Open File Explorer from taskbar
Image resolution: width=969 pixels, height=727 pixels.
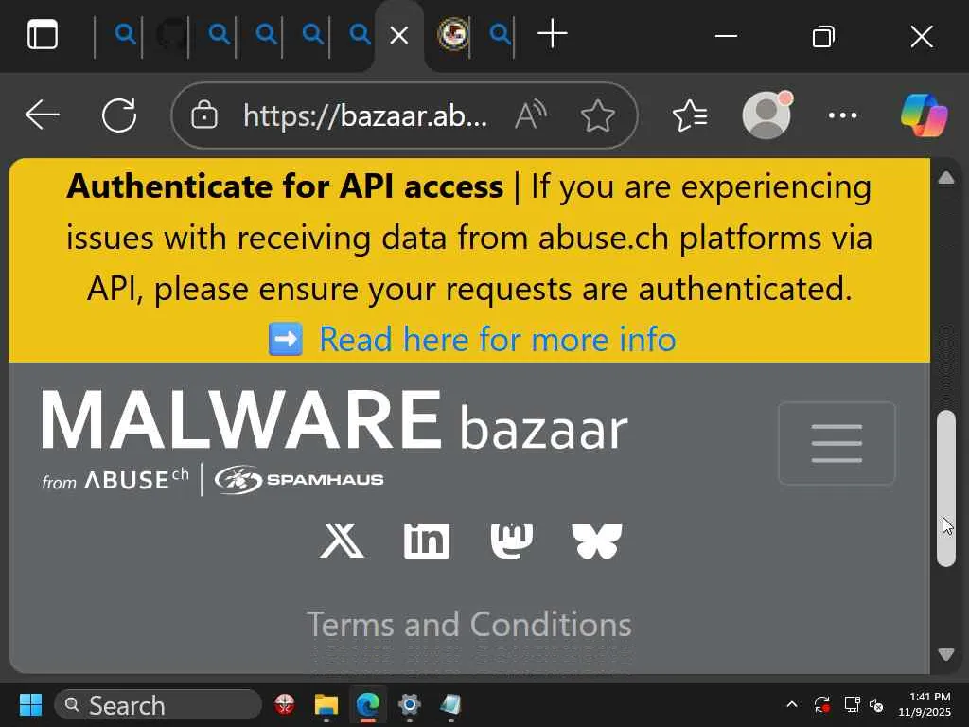[326, 704]
